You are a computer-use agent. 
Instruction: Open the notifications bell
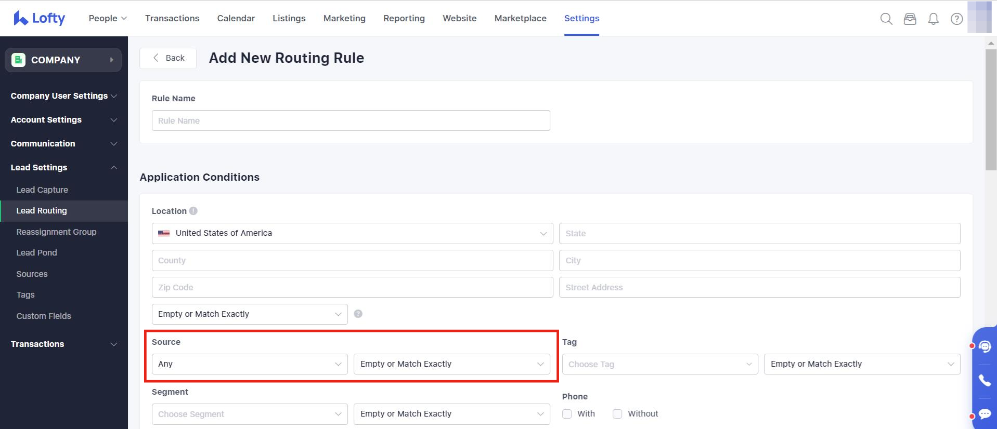934,19
